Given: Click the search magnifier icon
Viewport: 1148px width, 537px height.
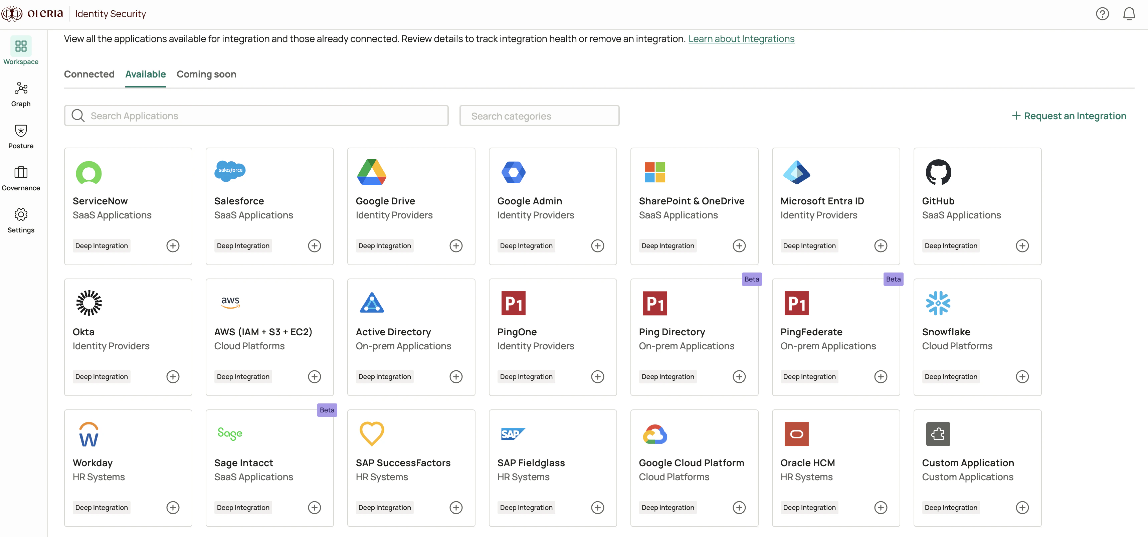Looking at the screenshot, I should point(78,116).
